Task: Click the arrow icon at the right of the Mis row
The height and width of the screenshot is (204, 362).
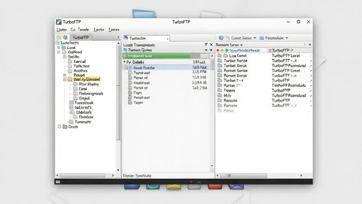Action: 311,96
